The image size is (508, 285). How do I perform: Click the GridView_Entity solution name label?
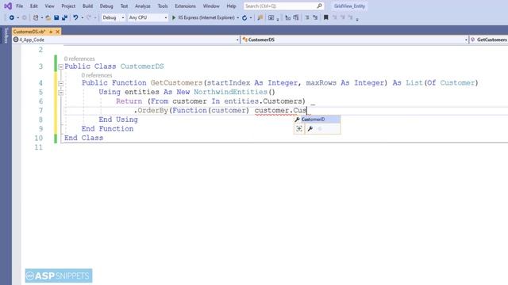coord(349,6)
